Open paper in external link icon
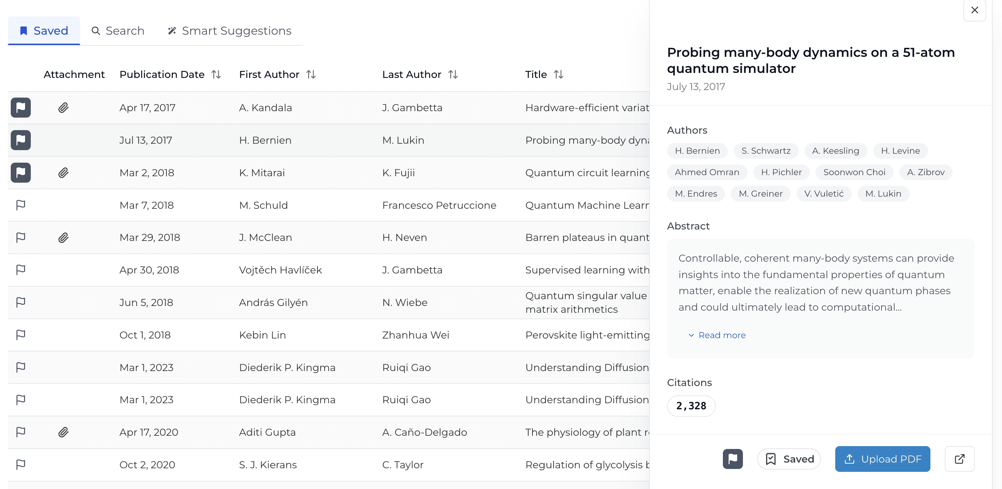The height and width of the screenshot is (489, 1002). [x=959, y=459]
